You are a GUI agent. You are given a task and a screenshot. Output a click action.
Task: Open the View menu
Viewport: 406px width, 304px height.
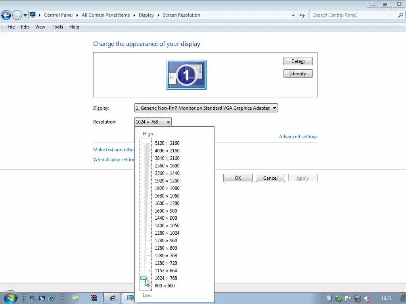point(40,27)
